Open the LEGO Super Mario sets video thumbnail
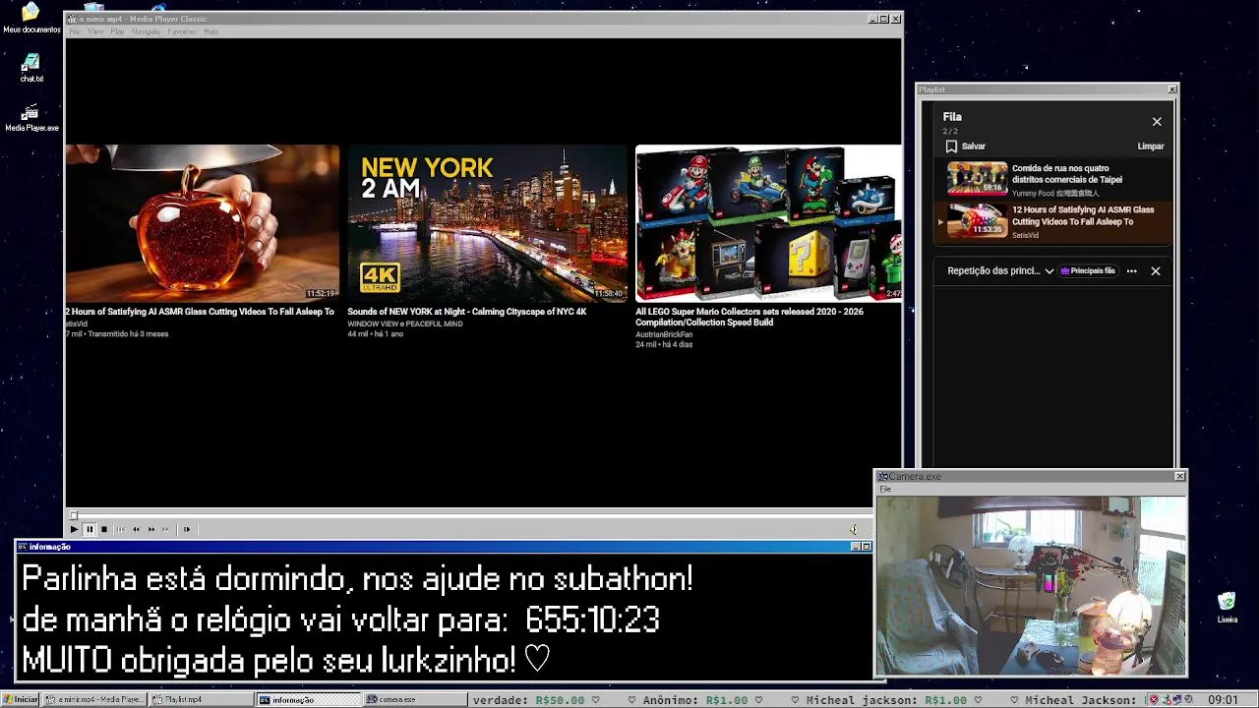 click(768, 223)
